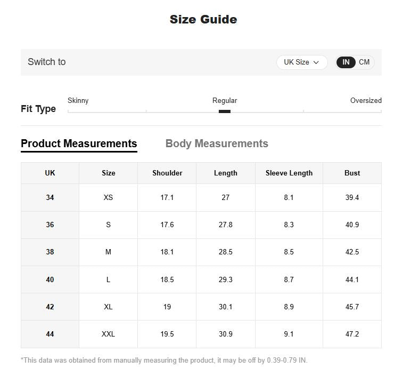Screen dimensions: 394x368
Task: Click the 47.2 bust value for XXL
Action: (x=352, y=334)
